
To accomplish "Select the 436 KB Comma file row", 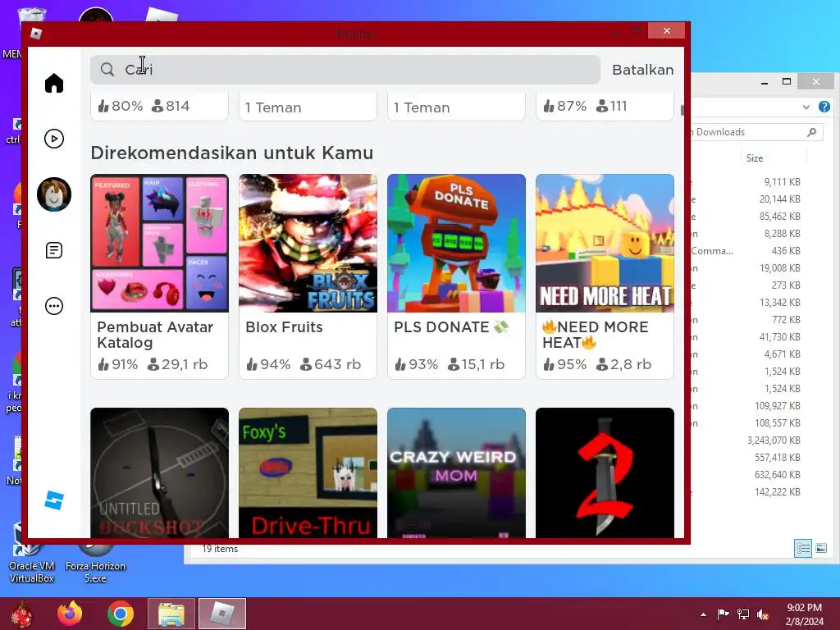I will click(747, 251).
